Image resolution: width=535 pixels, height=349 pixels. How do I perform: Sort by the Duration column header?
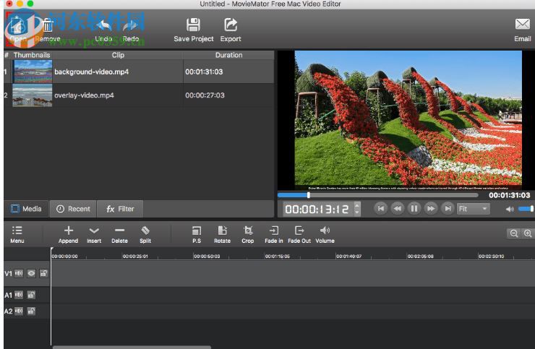tap(228, 55)
